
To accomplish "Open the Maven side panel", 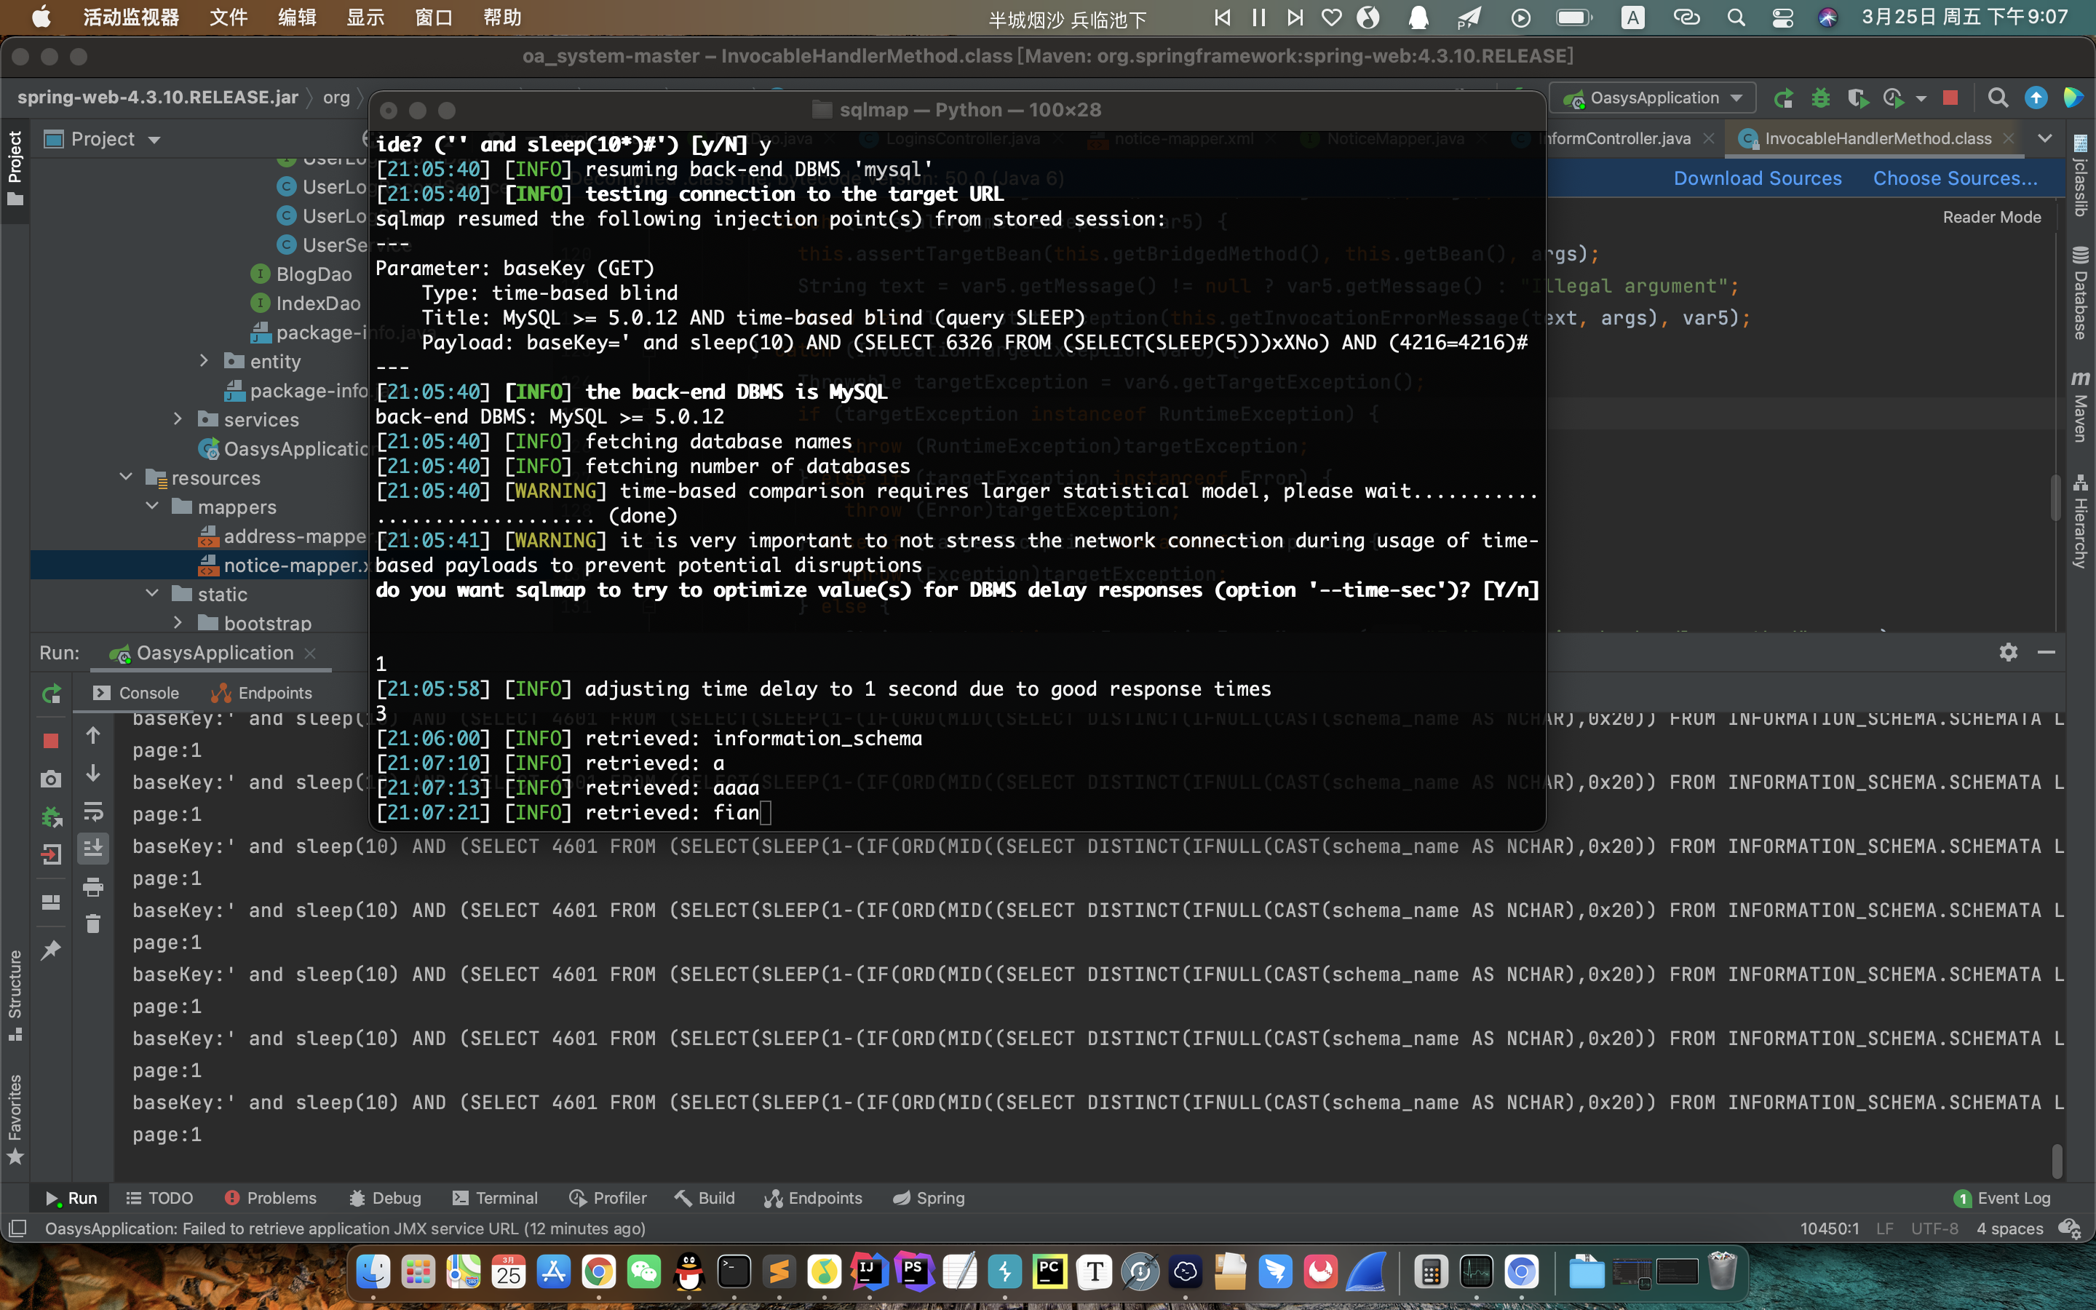I will click(x=2079, y=406).
